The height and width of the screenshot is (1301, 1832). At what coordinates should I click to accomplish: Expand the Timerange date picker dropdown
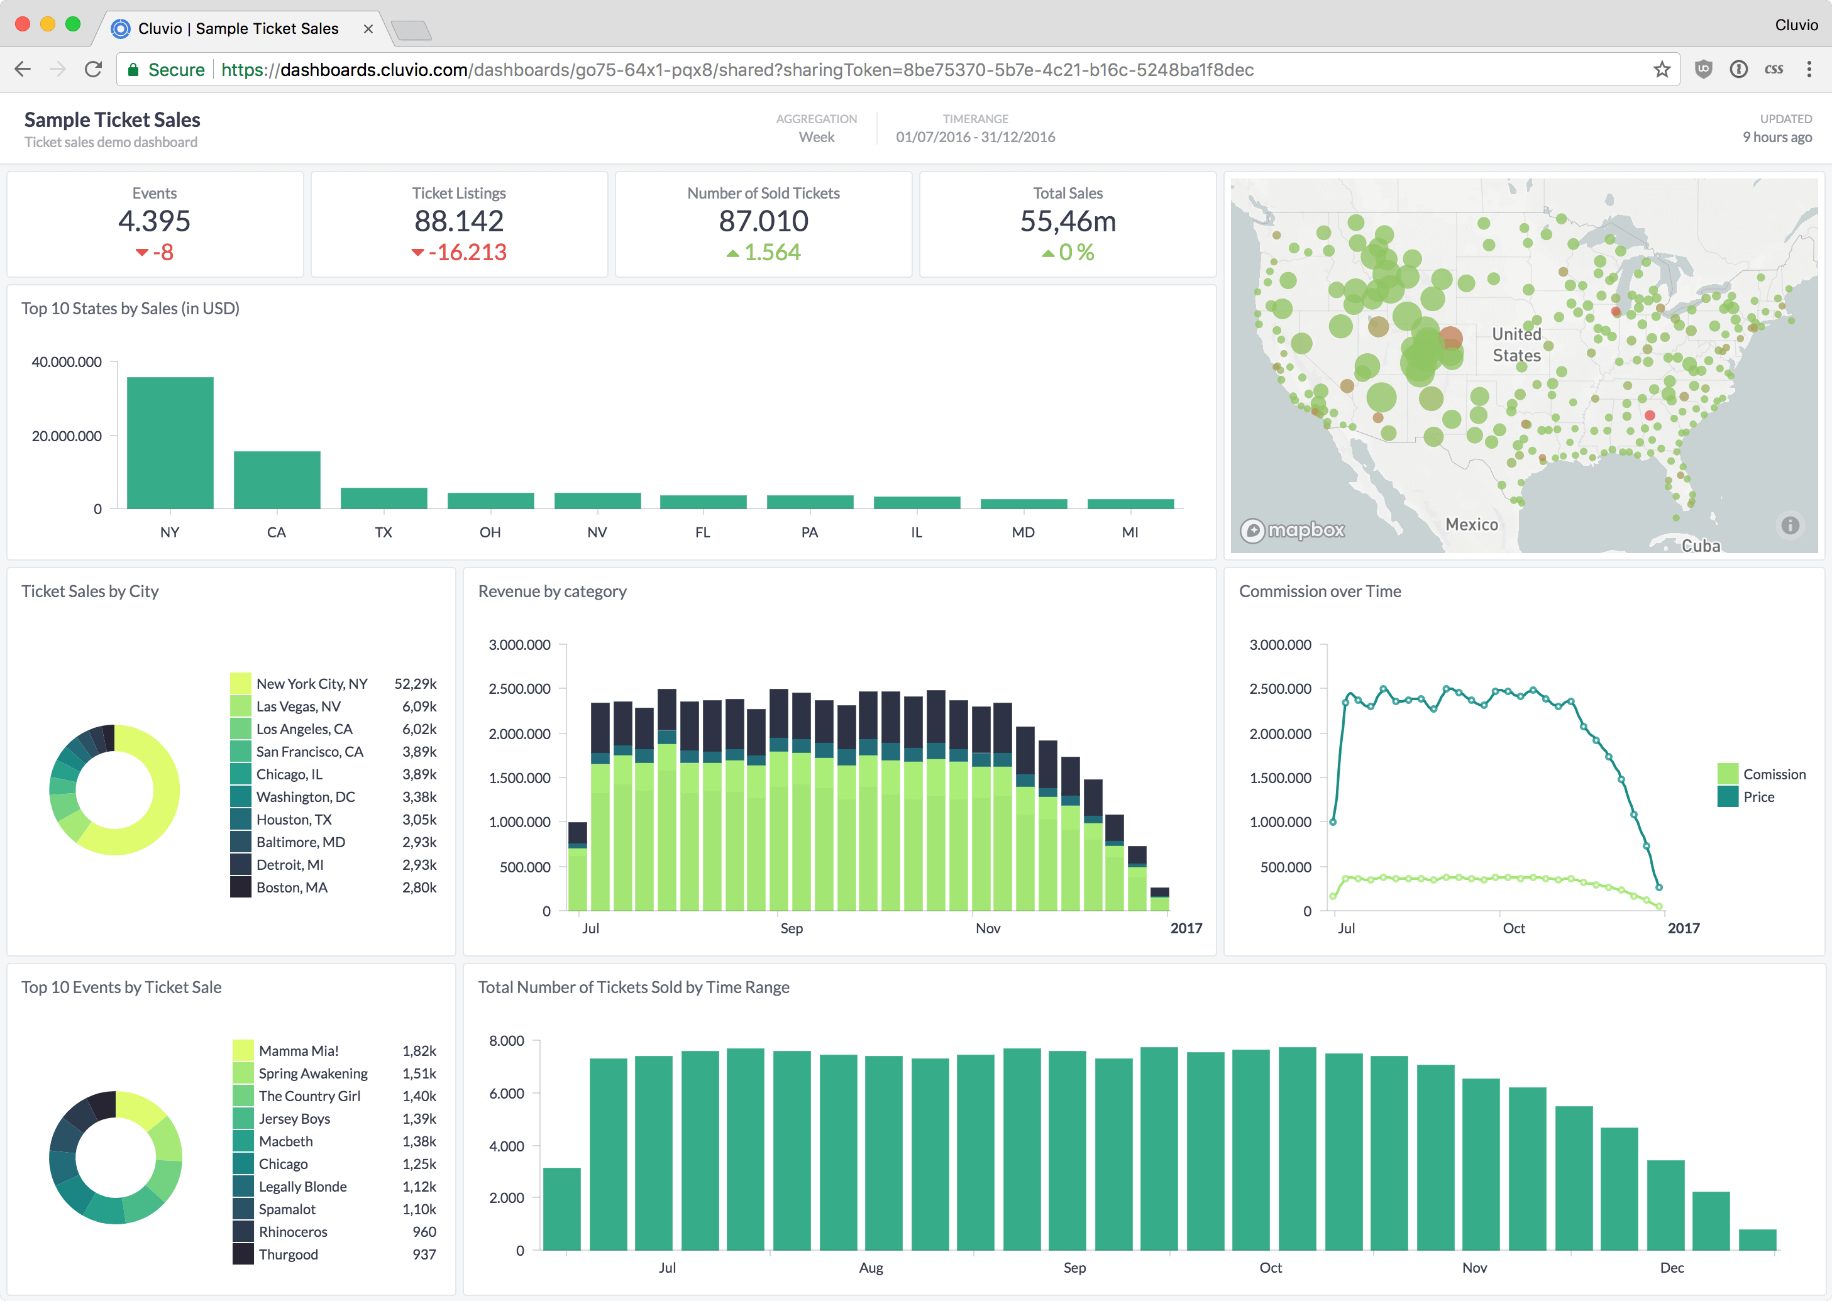(976, 136)
